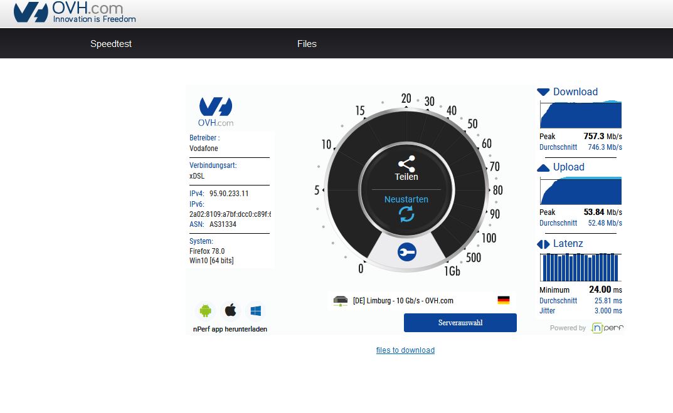Download the Android nPerf app
673x413 pixels.
pyautogui.click(x=206, y=310)
